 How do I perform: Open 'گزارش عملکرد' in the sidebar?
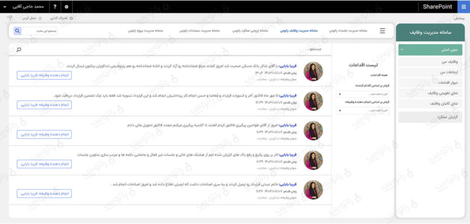430,118
